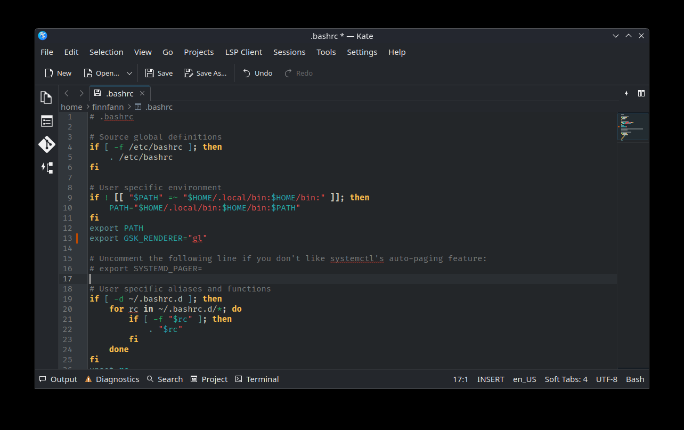Open the Projects menu

coord(199,52)
